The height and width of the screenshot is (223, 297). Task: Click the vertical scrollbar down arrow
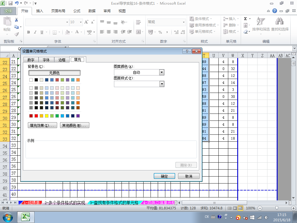294,198
